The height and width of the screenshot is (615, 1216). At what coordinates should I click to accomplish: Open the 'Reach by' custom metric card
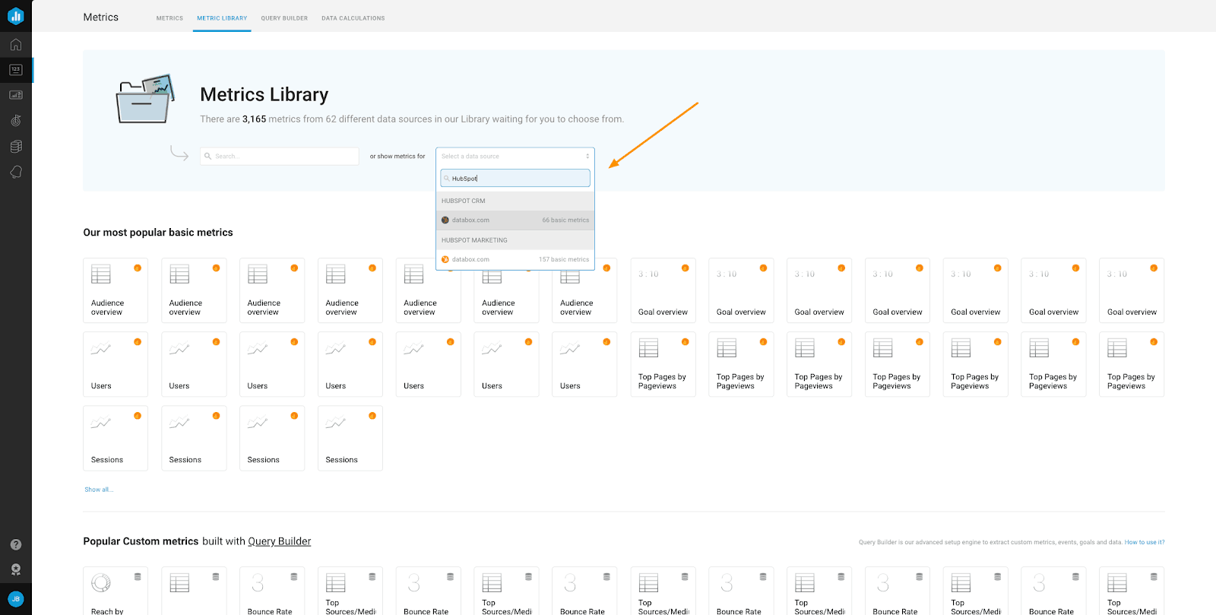pyautogui.click(x=116, y=591)
